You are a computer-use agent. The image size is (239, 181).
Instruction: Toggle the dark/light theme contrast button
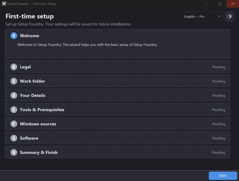click(x=229, y=16)
